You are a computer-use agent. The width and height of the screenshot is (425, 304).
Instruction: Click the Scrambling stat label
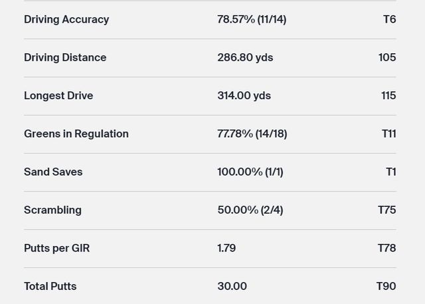tap(52, 210)
